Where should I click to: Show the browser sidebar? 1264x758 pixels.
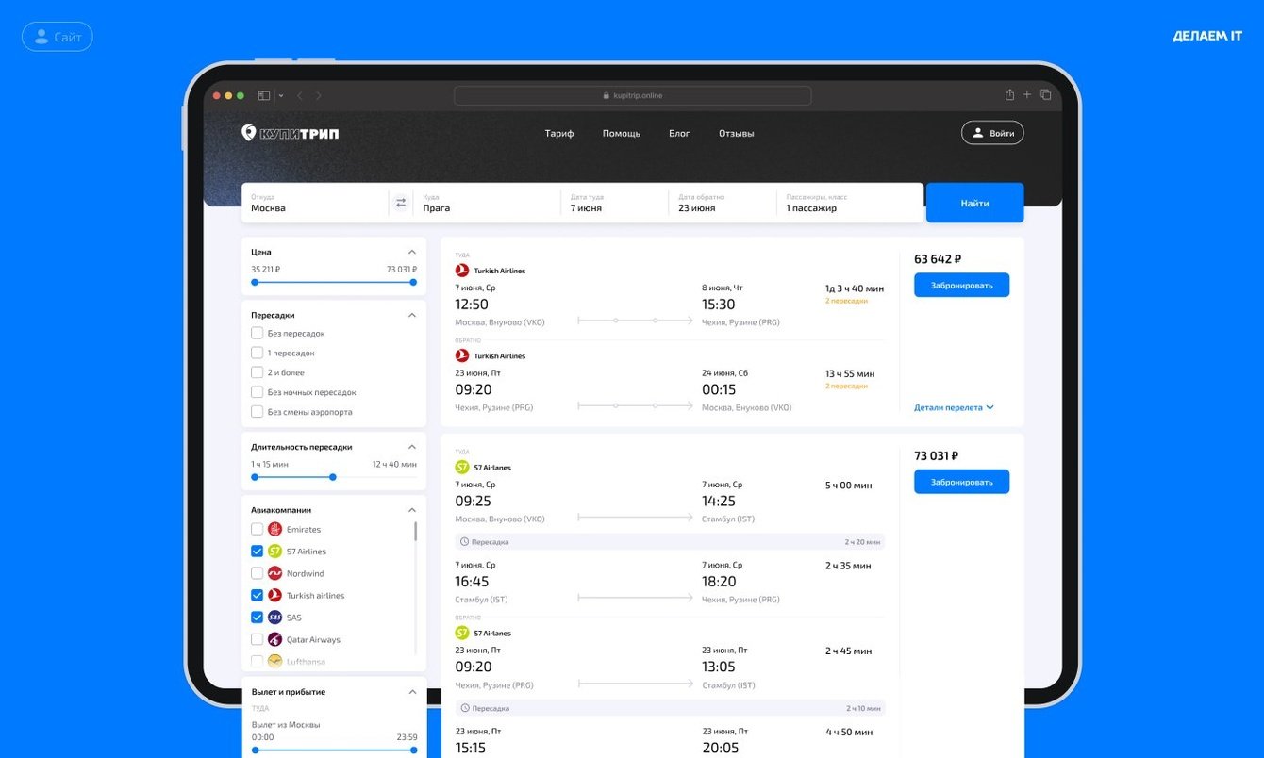point(264,95)
